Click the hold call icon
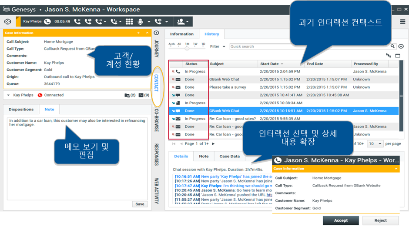The image size is (409, 226). click(x=88, y=21)
